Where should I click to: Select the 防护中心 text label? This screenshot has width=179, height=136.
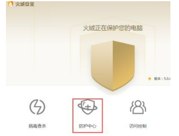coord(87,126)
